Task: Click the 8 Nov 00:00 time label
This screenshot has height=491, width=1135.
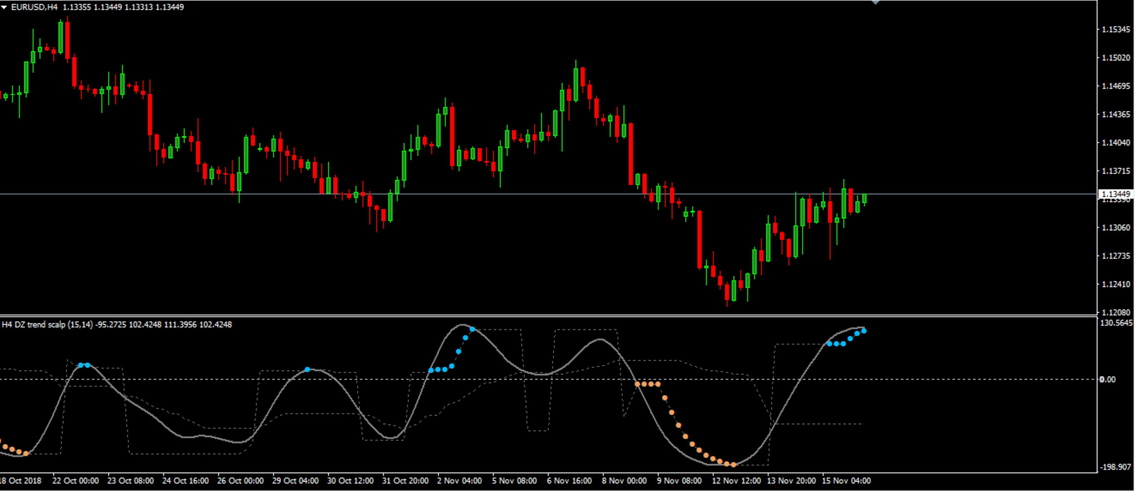Action: 624,480
